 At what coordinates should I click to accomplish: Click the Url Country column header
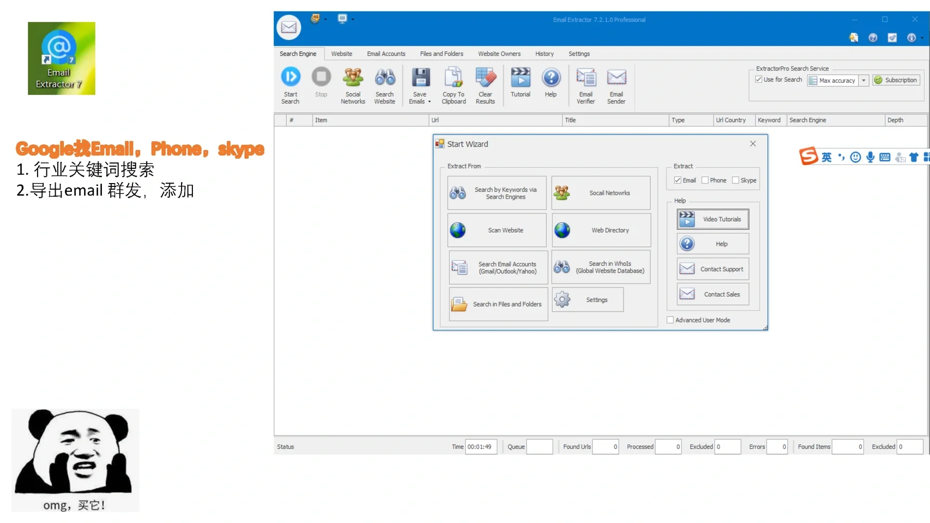(734, 120)
